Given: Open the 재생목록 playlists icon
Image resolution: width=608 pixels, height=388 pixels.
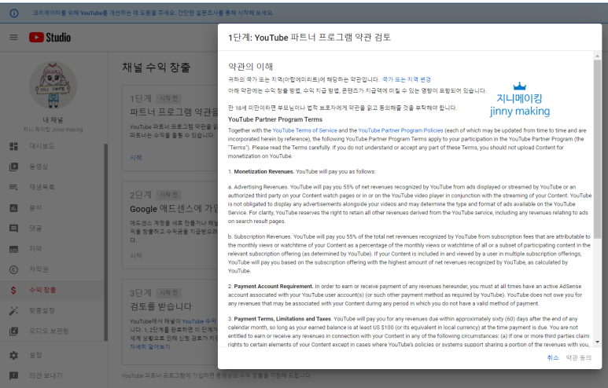Looking at the screenshot, I should [13, 188].
